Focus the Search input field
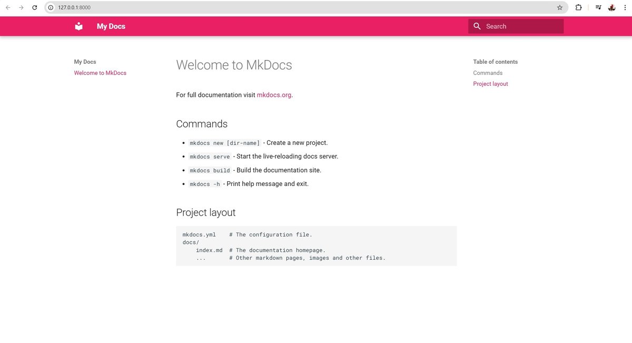The height and width of the screenshot is (343, 632). (516, 26)
